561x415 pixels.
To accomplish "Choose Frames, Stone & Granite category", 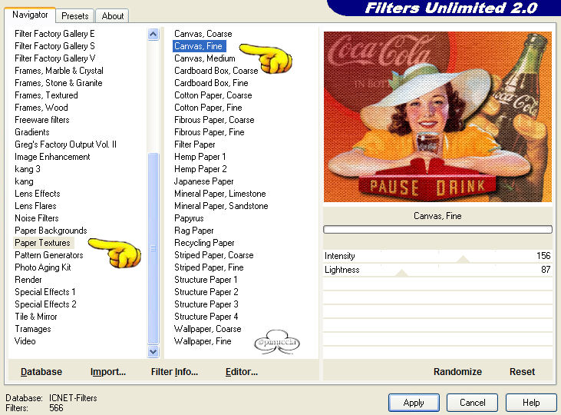I will point(58,83).
